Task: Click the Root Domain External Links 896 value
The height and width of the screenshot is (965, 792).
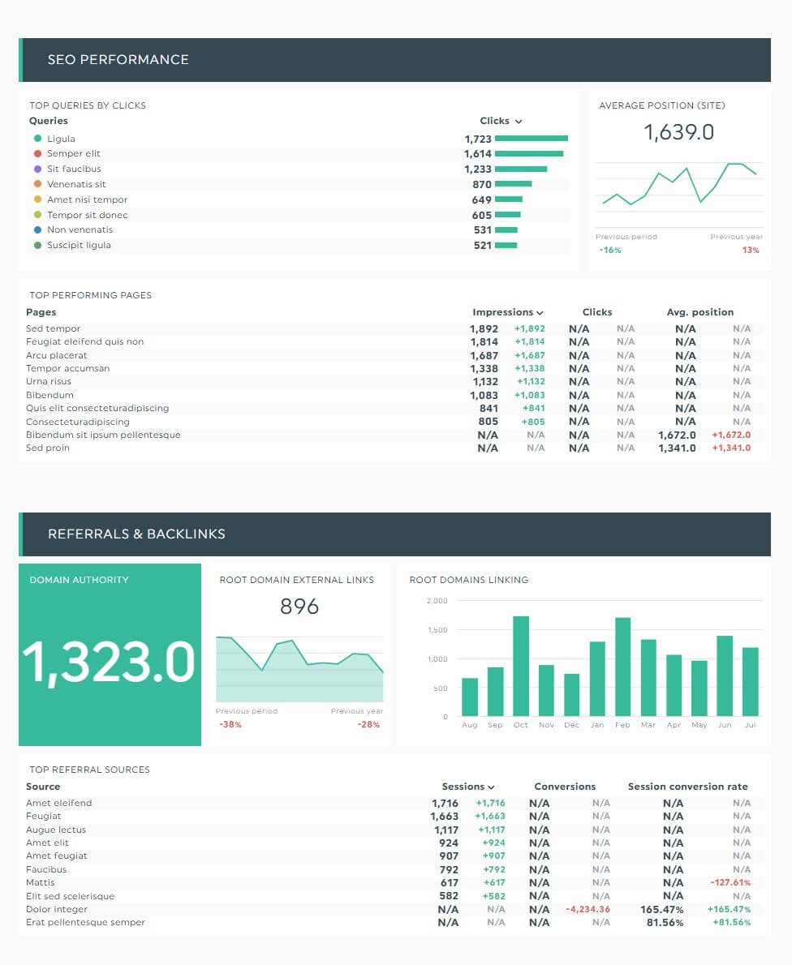Action: [299, 607]
